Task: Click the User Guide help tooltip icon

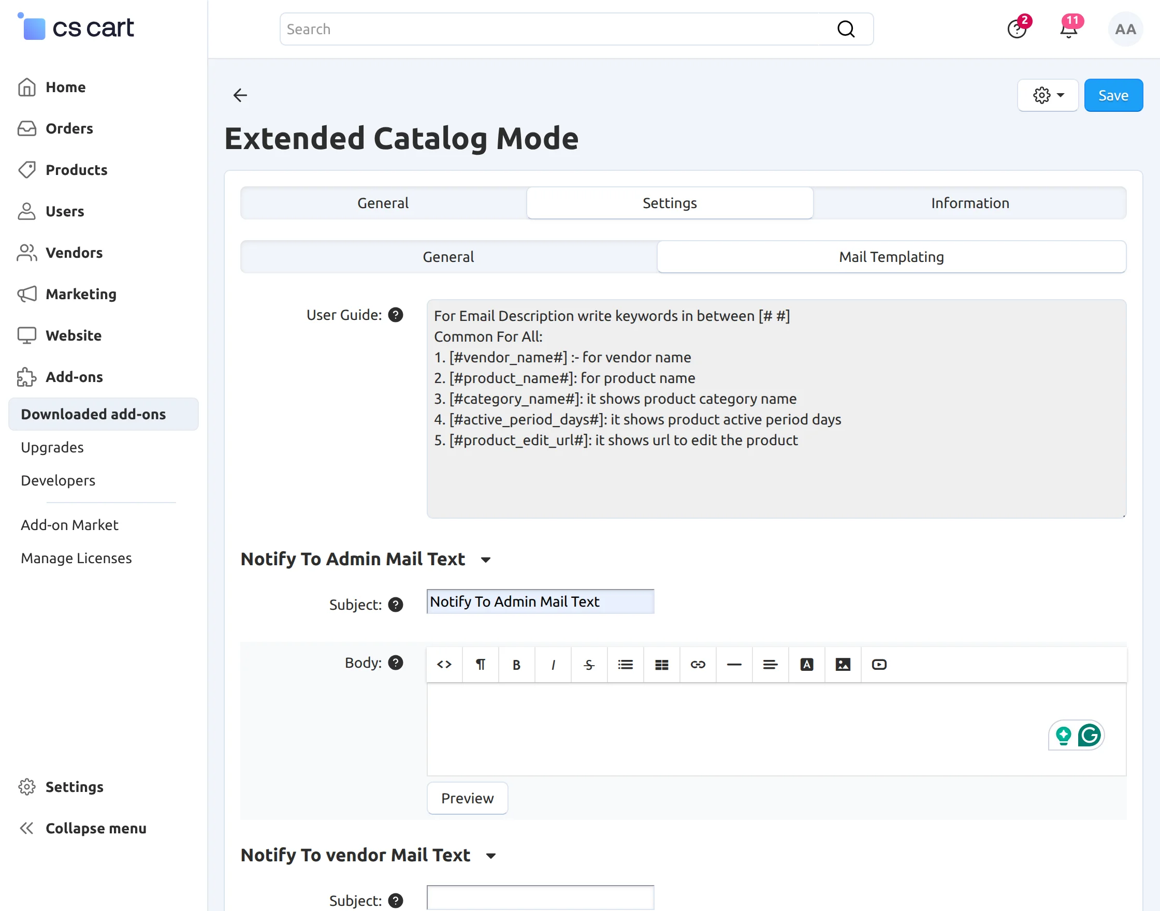Action: click(395, 315)
